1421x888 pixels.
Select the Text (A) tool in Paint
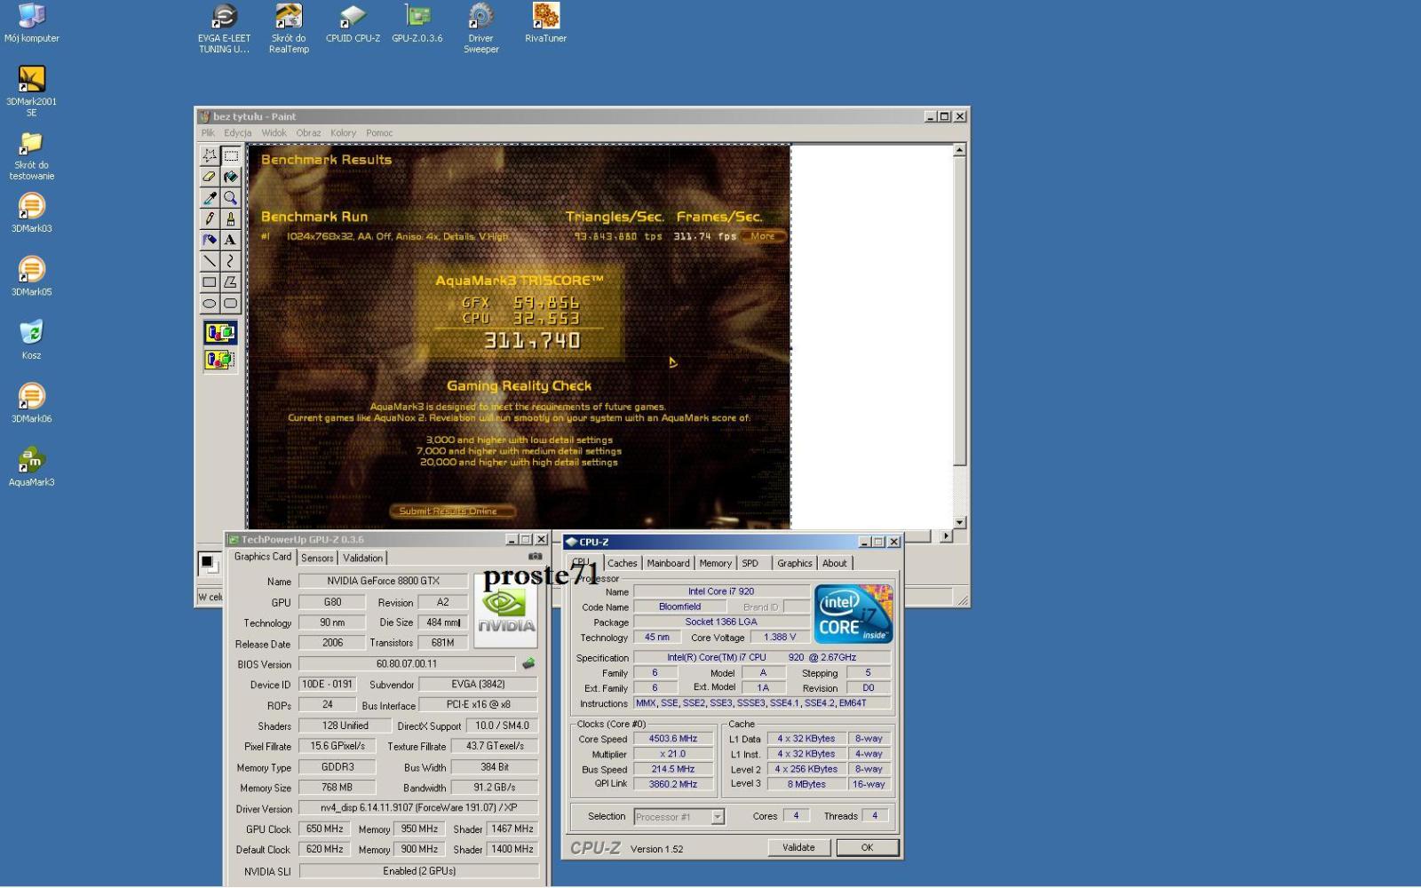231,240
